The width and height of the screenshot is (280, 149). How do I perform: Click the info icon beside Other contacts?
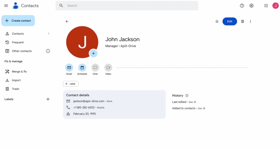48,51
